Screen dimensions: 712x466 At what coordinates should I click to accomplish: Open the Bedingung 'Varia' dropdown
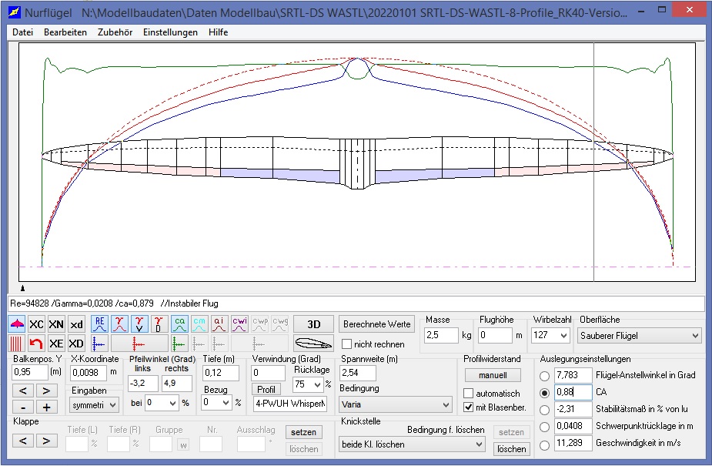(396, 404)
